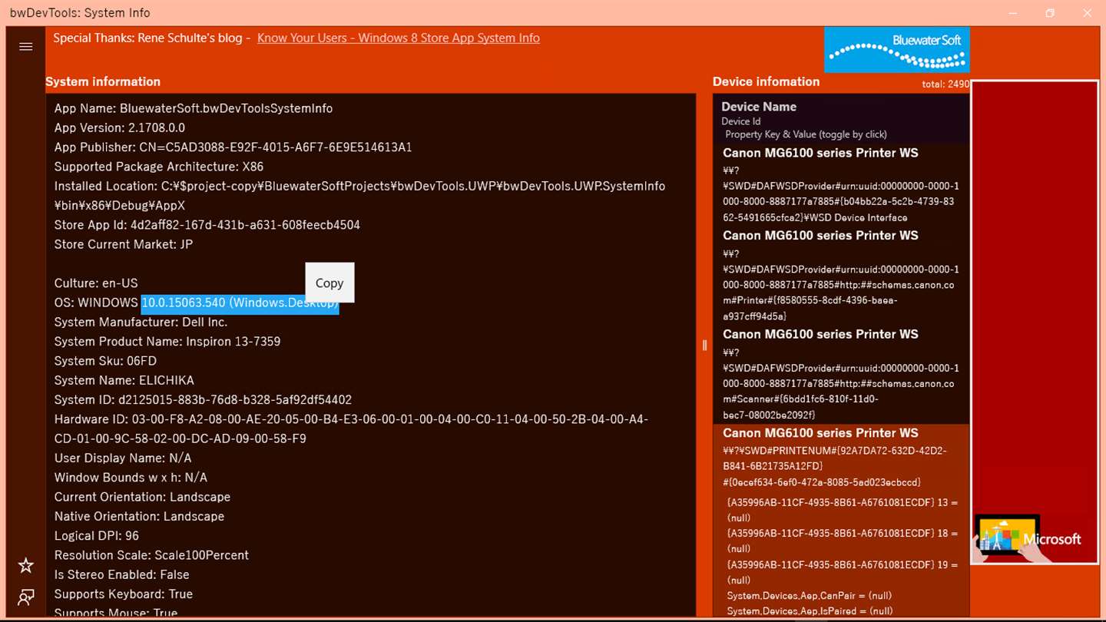Click Supports Keyboard: True line
This screenshot has width=1106, height=622.
coord(124,594)
